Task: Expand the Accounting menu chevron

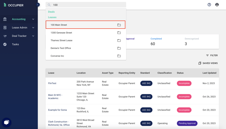Action: tap(33, 19)
